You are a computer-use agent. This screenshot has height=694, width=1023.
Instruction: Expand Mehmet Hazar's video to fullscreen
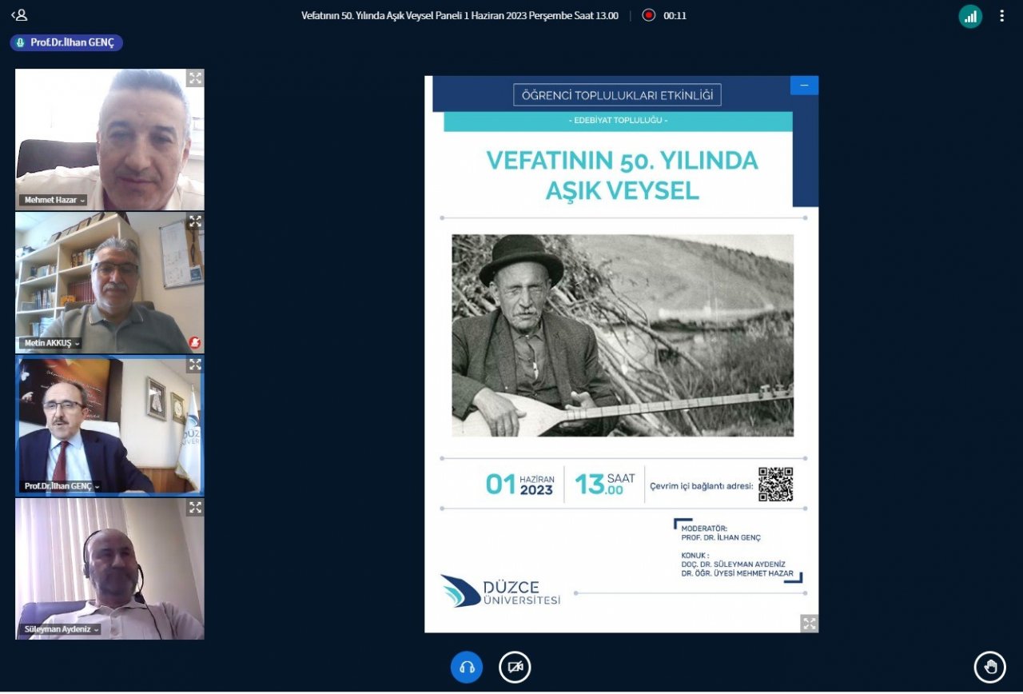[195, 78]
